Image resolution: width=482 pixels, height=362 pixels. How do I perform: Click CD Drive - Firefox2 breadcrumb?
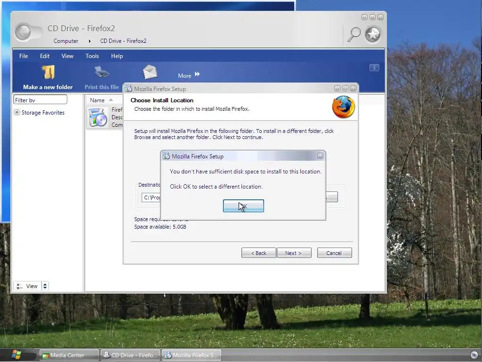[x=123, y=41]
